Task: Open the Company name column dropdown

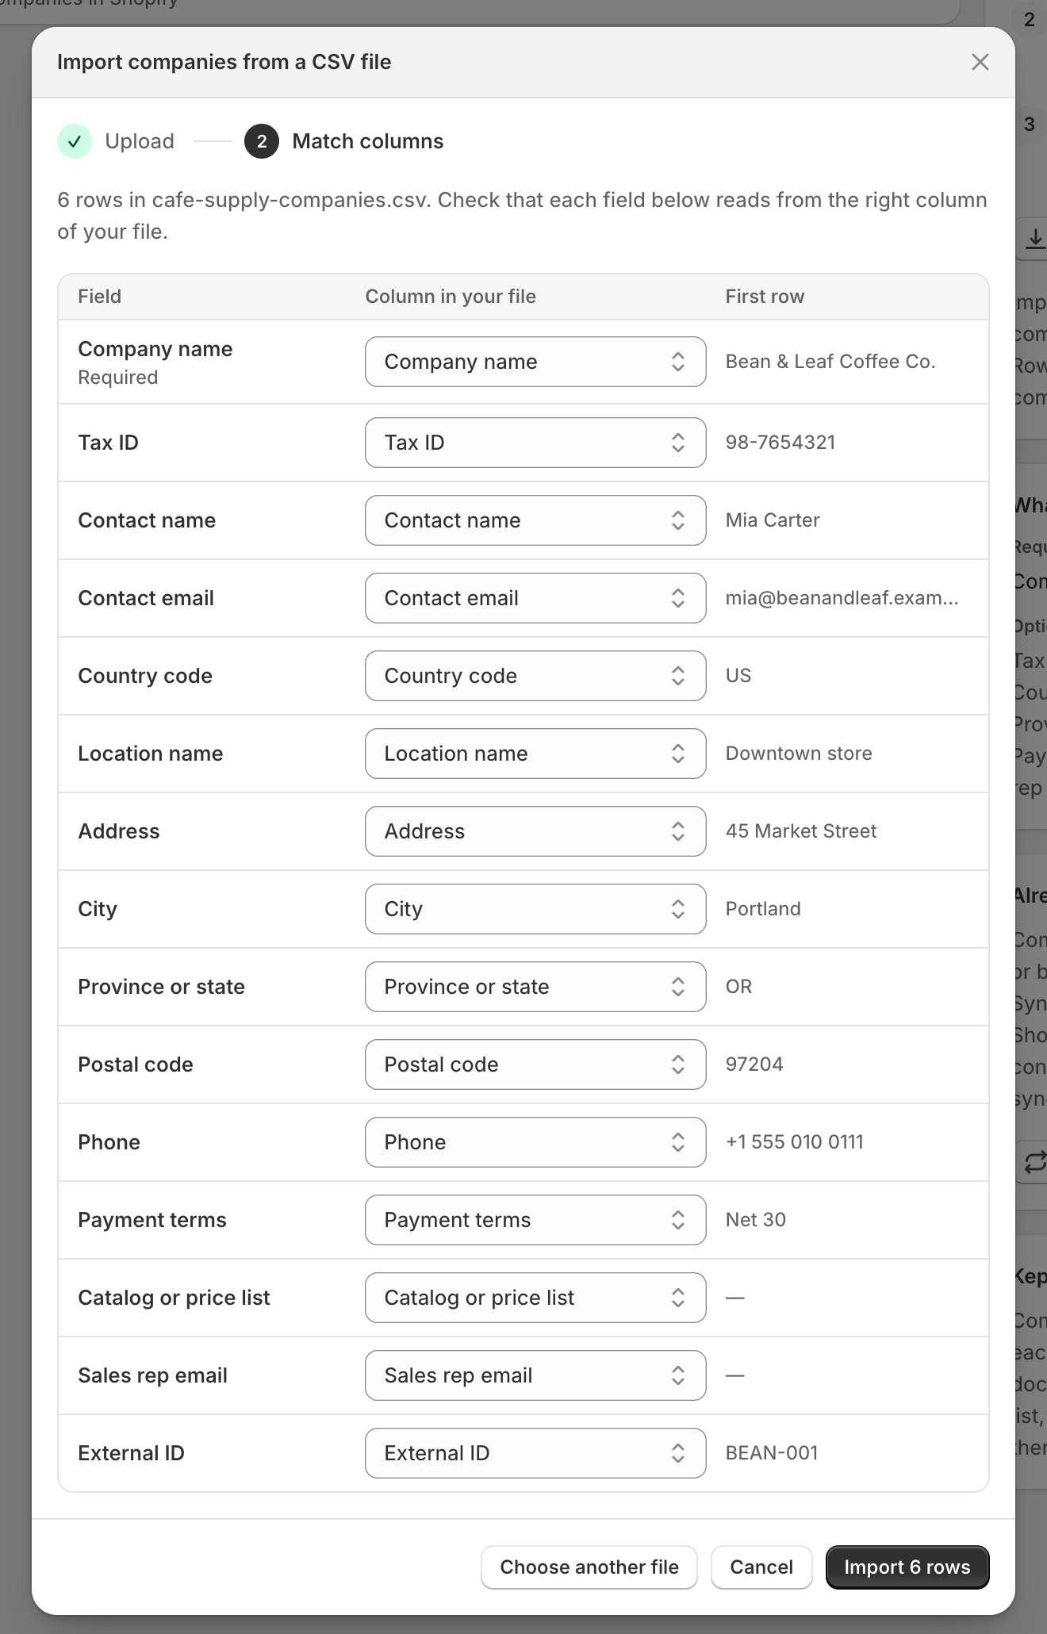Action: click(535, 362)
